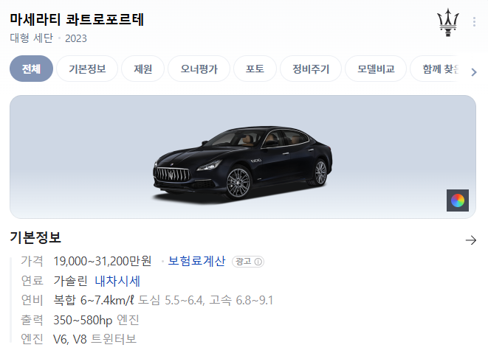Click the 내차시세 link
This screenshot has height=356, width=488.
pos(117,281)
